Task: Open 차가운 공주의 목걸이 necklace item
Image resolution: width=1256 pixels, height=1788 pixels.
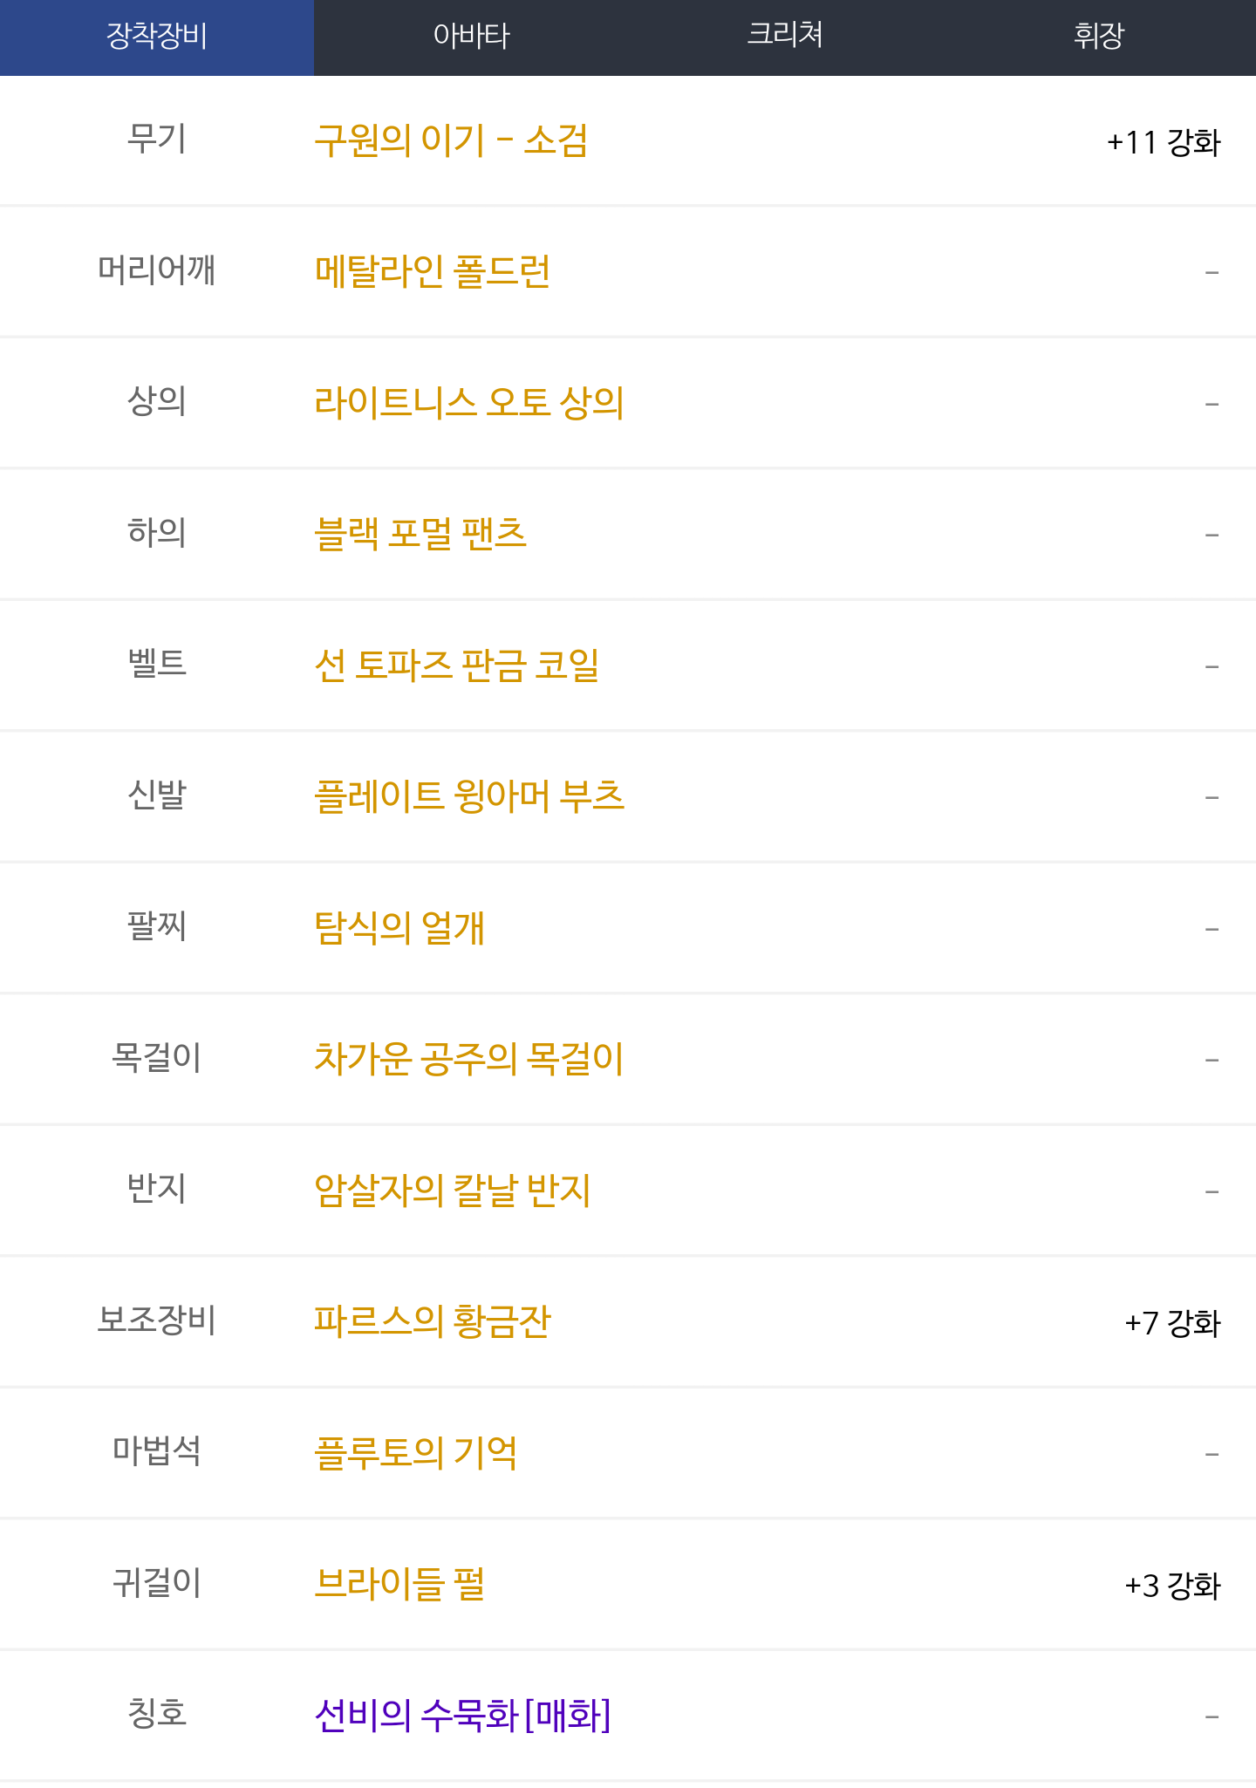Action: [x=469, y=1059]
